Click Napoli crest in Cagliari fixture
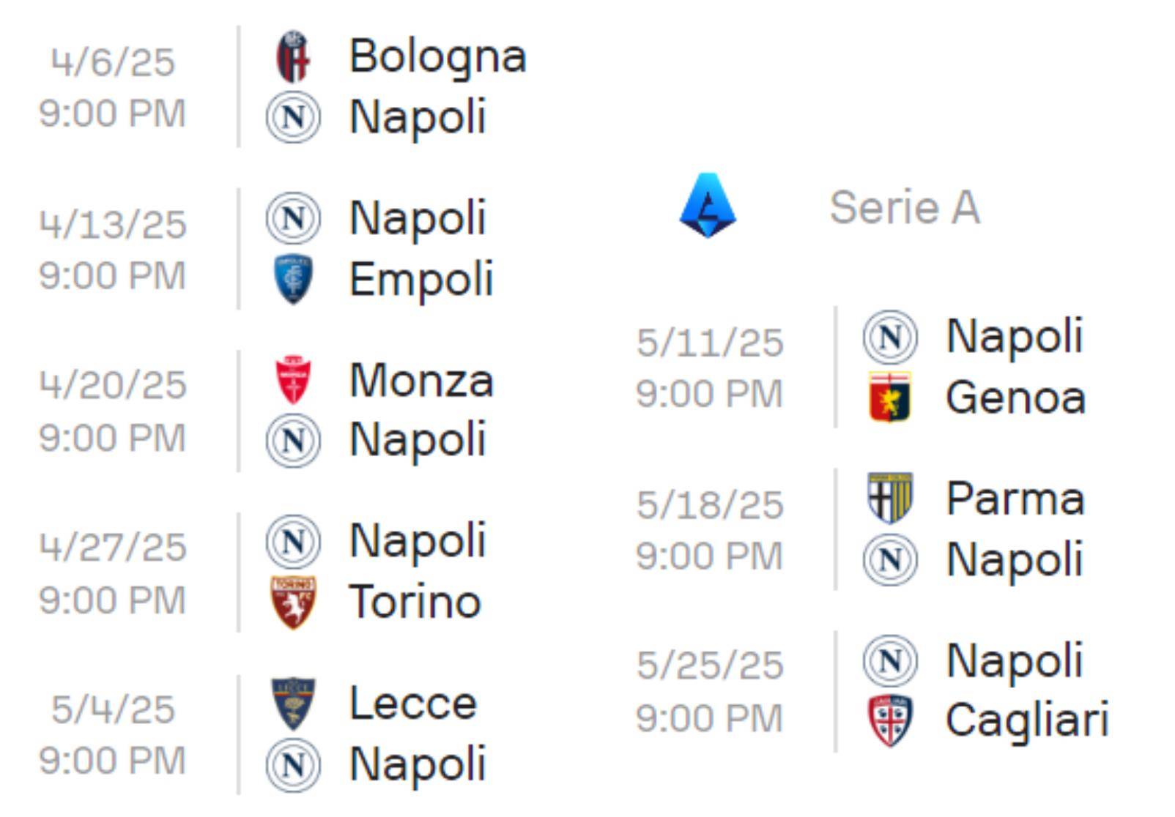The width and height of the screenshot is (1175, 817). point(890,661)
